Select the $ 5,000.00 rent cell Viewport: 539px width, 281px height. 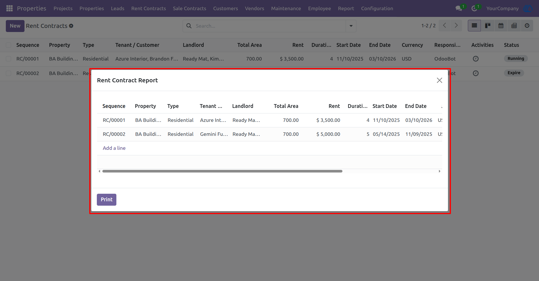(328, 134)
